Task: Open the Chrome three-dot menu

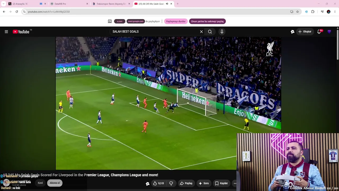Action: [x=335, y=12]
